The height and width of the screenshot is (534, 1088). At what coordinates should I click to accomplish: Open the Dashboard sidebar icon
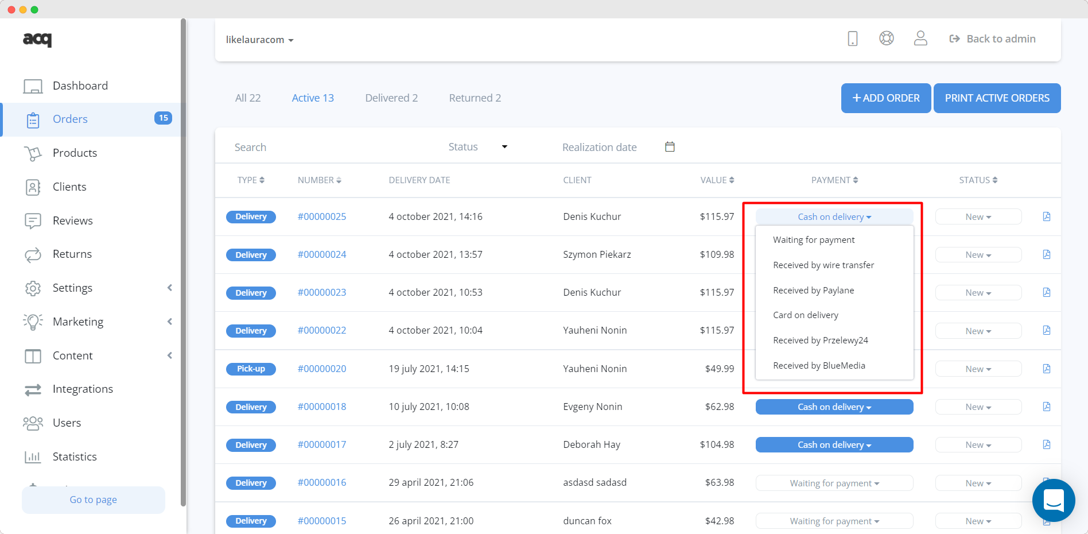tap(33, 86)
